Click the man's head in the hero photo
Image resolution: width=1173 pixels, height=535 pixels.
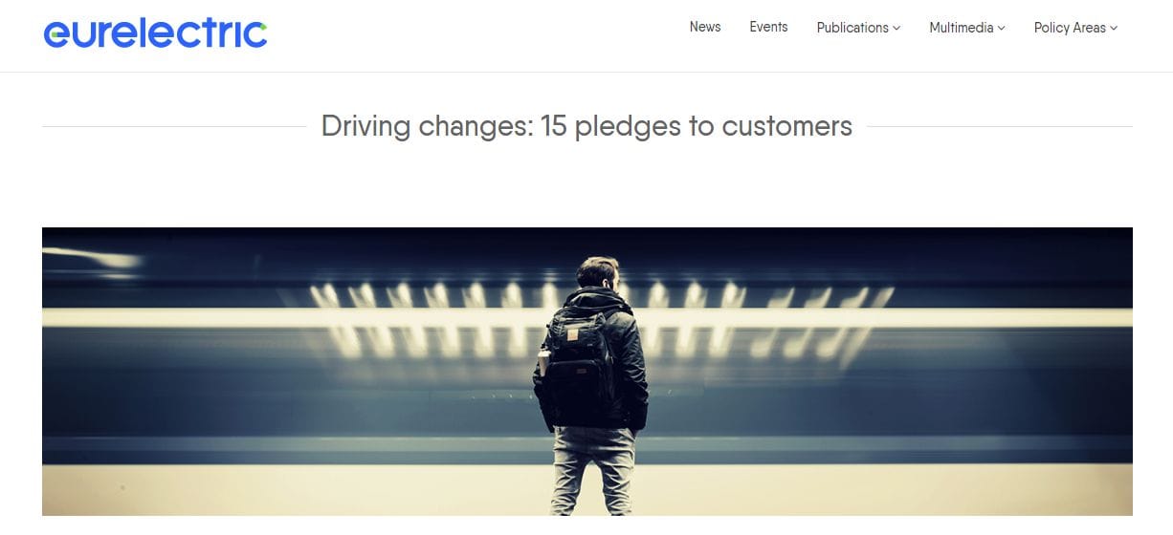(600, 273)
